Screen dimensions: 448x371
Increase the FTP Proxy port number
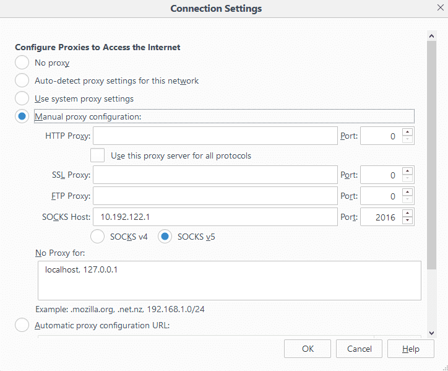click(x=407, y=192)
